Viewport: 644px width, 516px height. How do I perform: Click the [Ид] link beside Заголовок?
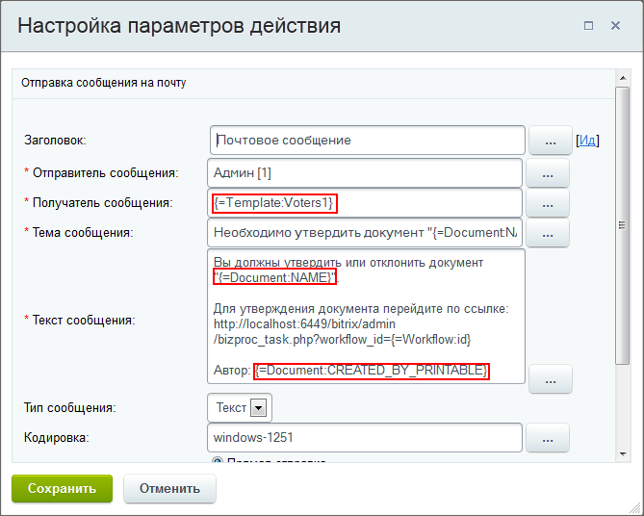(x=587, y=141)
